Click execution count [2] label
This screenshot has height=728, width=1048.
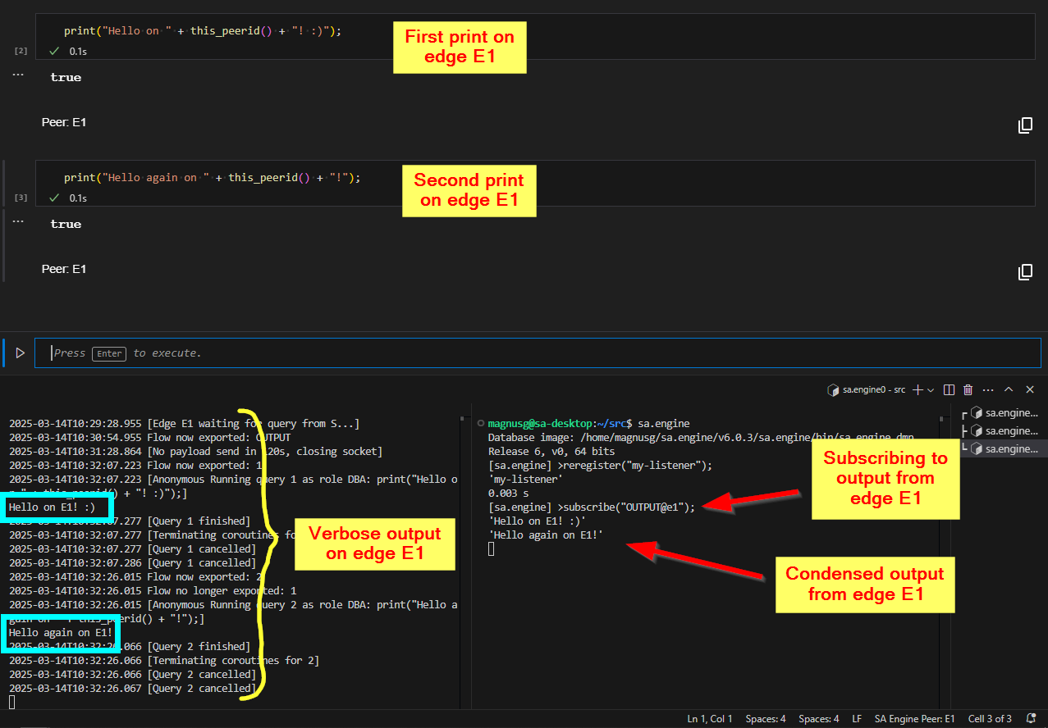[21, 51]
